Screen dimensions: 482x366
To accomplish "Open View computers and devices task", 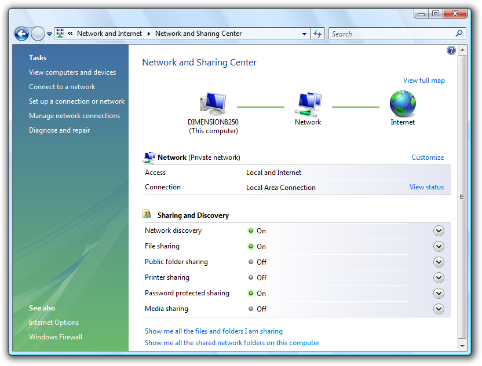I will click(72, 72).
